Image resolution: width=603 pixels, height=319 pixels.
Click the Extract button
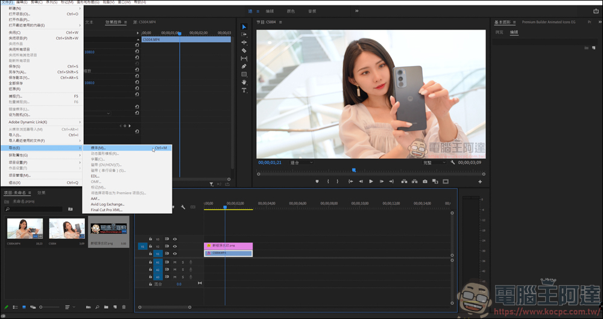[x=415, y=182]
